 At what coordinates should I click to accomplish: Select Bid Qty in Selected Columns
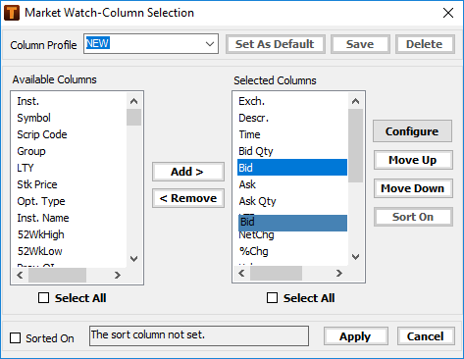point(256,151)
